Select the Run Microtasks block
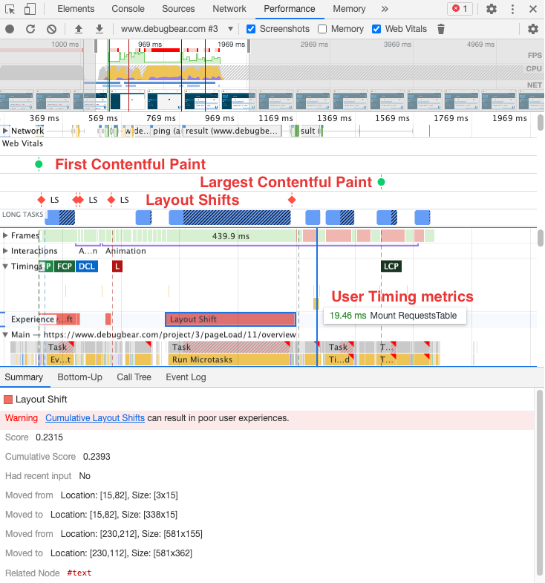Screen dimensions: 545x583 (x=229, y=359)
